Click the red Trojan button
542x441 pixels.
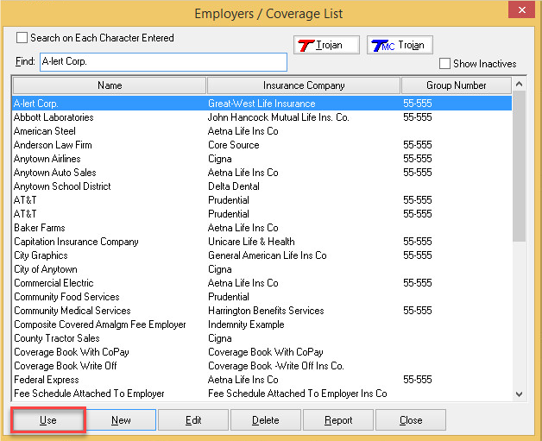point(326,45)
